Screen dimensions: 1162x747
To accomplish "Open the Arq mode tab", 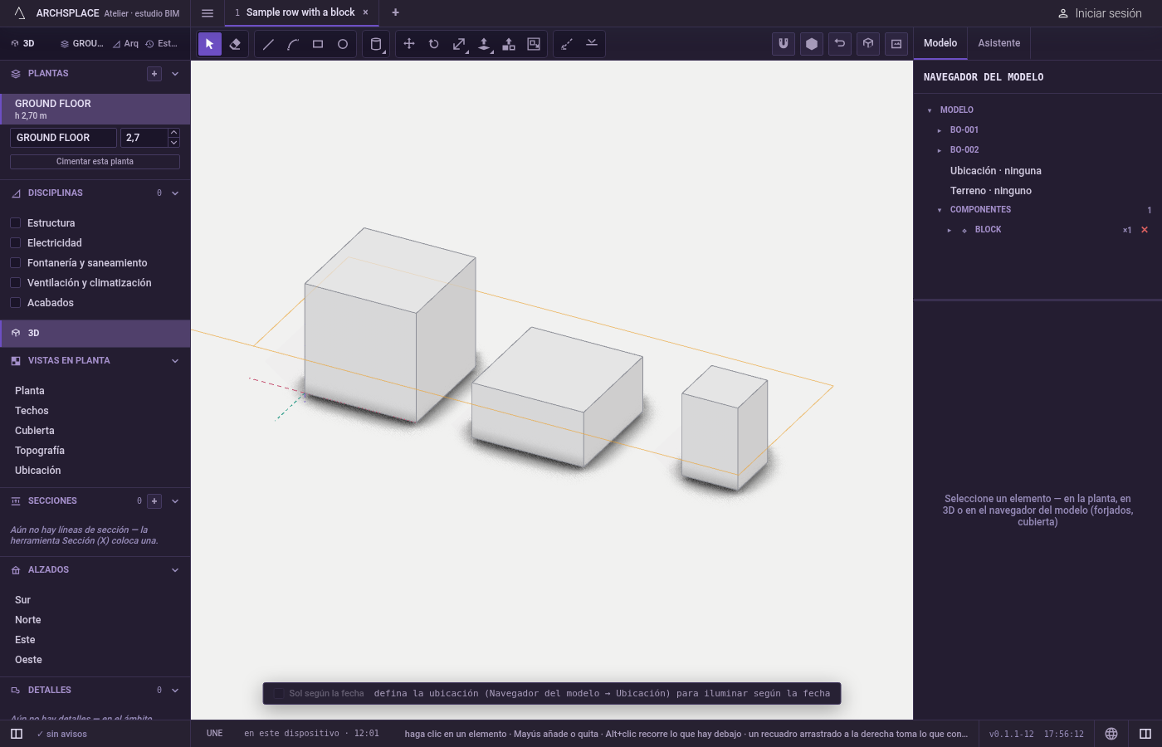I will (126, 44).
